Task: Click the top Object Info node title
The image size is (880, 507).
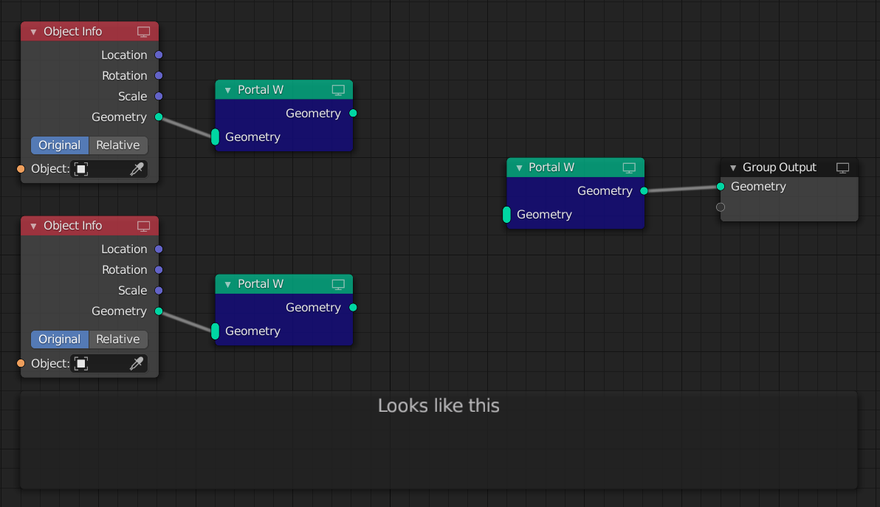Action: coord(73,32)
